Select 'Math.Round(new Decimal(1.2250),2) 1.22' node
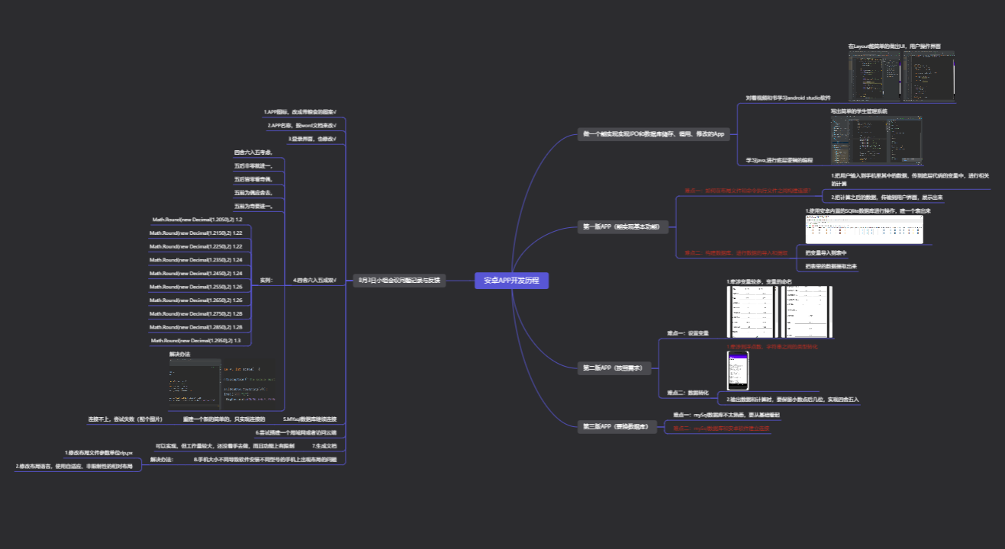The width and height of the screenshot is (1005, 549). [x=196, y=246]
